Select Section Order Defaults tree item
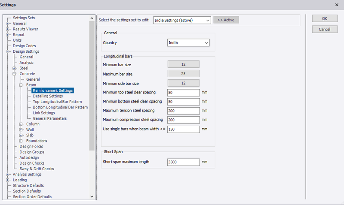The image size is (344, 205). (32, 197)
